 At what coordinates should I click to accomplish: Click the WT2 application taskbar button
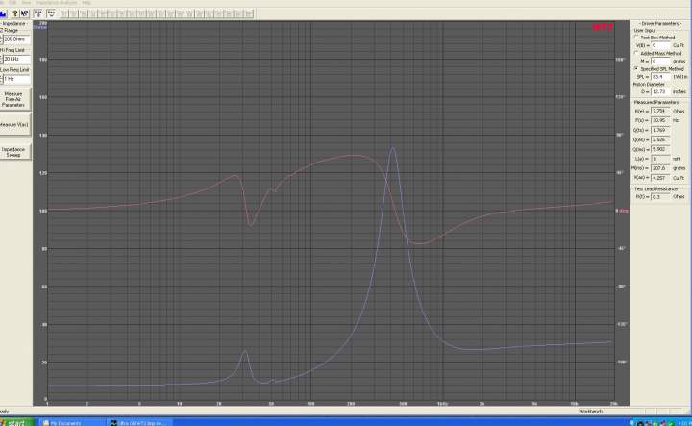click(x=140, y=423)
